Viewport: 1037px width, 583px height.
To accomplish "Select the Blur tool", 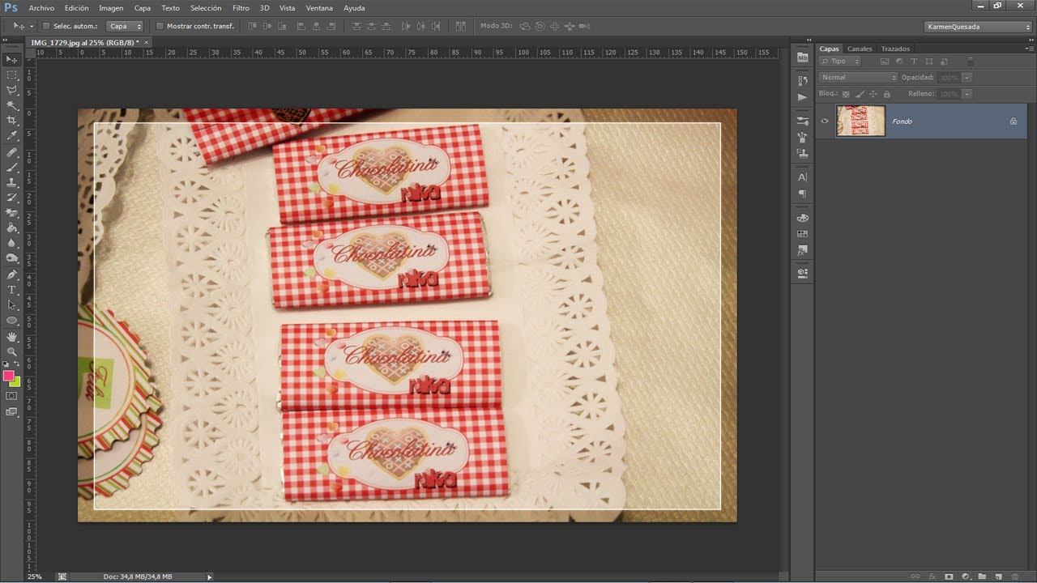I will click(12, 244).
